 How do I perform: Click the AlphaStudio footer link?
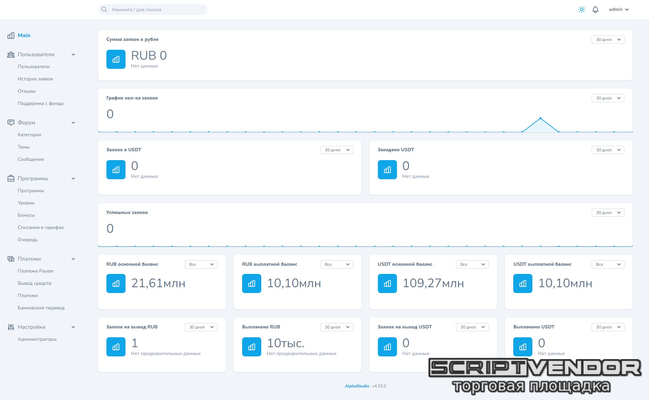coord(357,386)
